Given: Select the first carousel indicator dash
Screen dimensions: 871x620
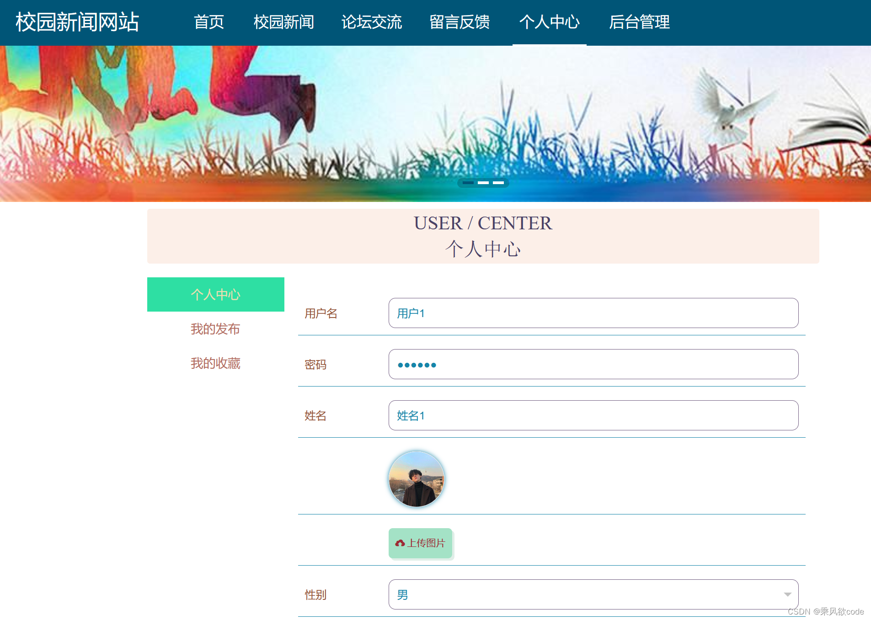Looking at the screenshot, I should pos(468,183).
